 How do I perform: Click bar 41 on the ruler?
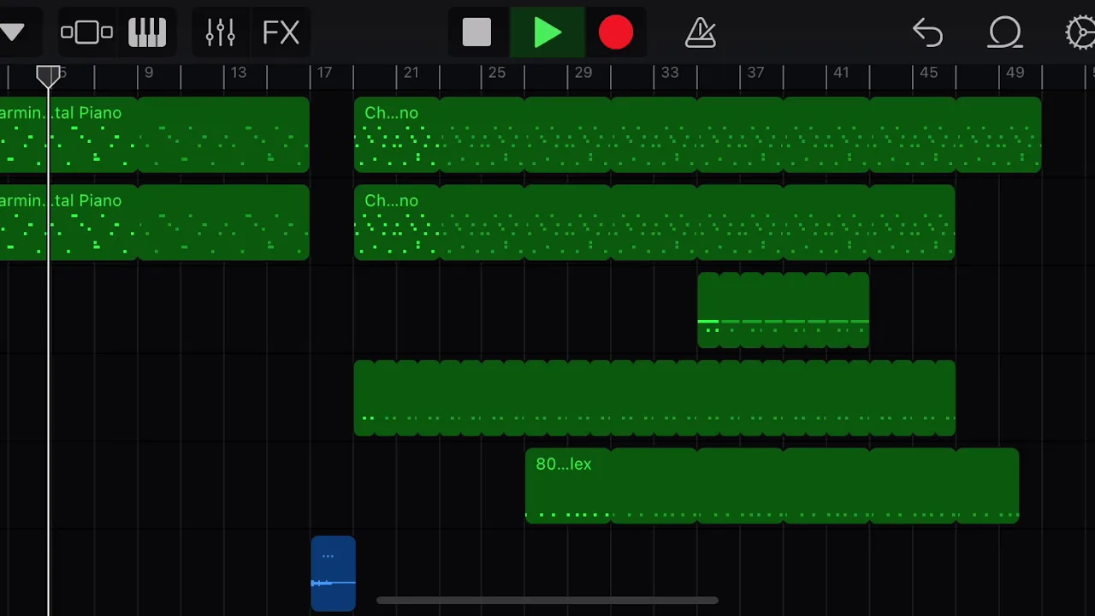pyautogui.click(x=842, y=73)
